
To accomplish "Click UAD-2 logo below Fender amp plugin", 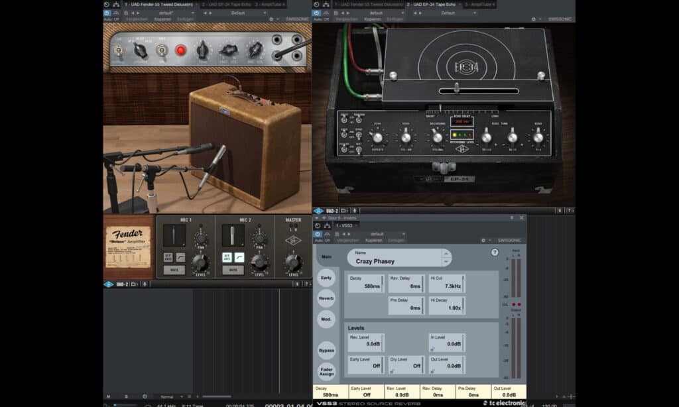I will pyautogui.click(x=109, y=284).
